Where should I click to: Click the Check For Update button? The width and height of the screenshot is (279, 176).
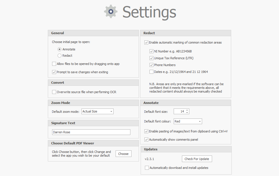[197, 159]
